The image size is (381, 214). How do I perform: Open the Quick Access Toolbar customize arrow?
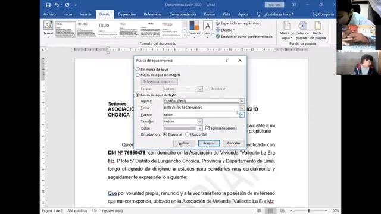click(76, 5)
